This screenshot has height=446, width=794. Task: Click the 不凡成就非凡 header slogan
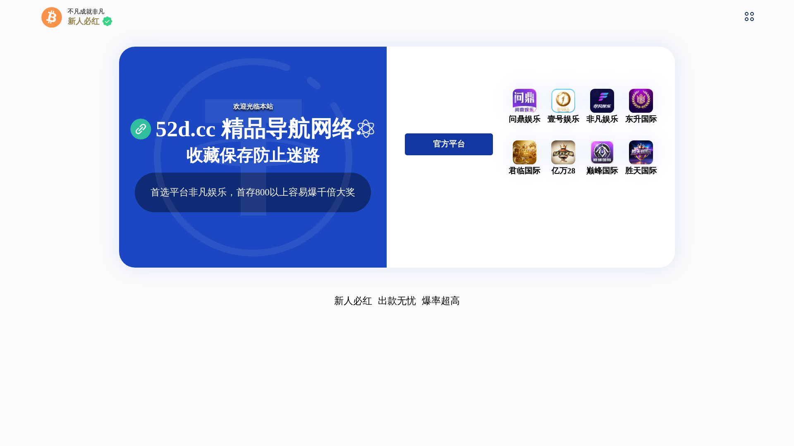(x=86, y=12)
